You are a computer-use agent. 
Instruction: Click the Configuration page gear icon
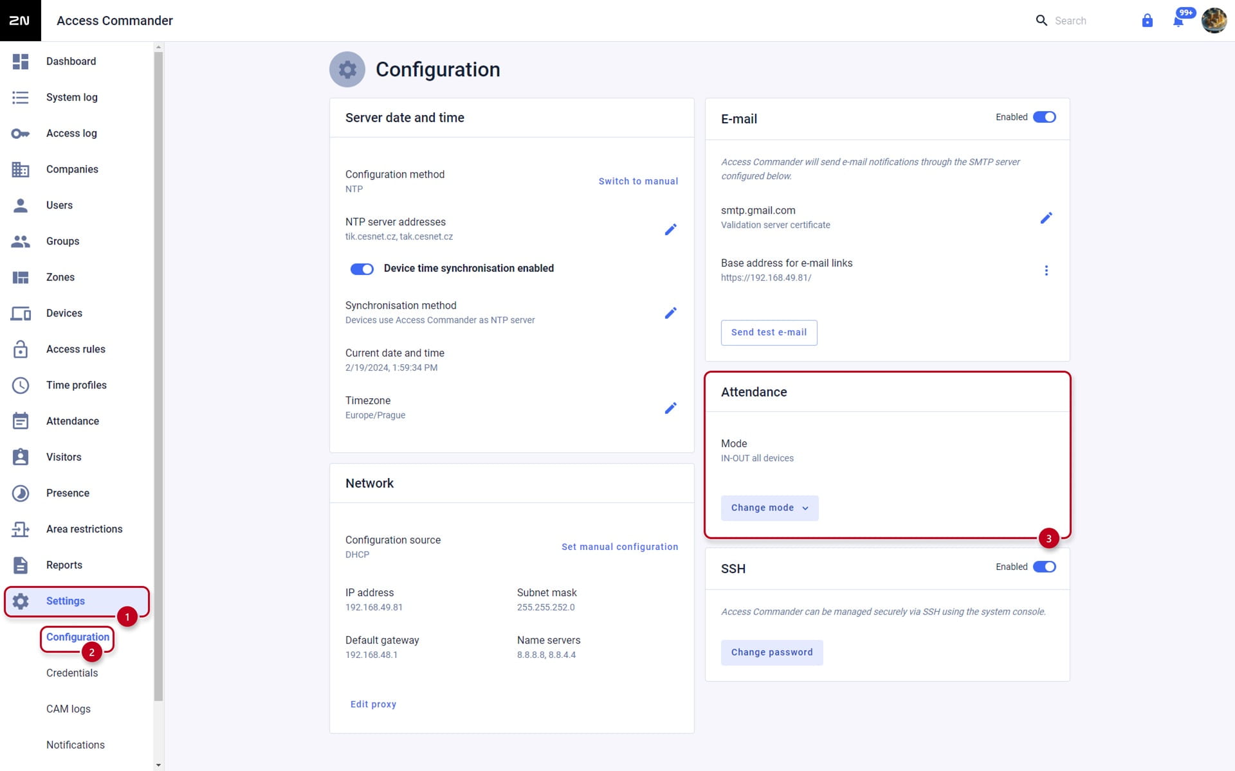(347, 69)
